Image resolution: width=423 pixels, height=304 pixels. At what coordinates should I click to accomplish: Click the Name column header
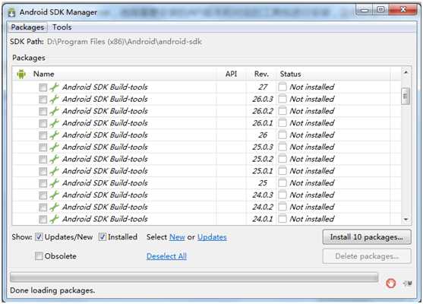[44, 74]
